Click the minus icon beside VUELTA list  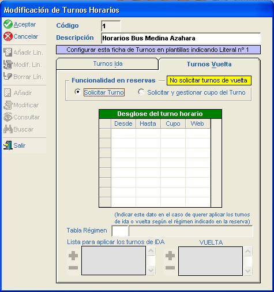pos(170,268)
